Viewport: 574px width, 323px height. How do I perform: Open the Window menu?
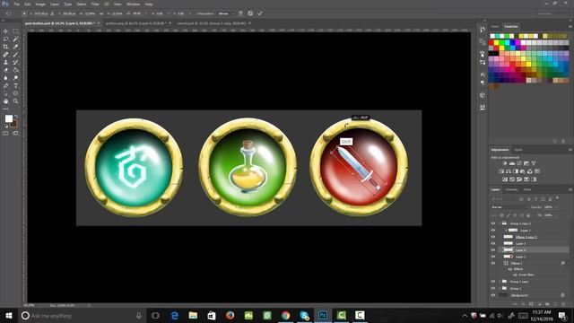133,4
